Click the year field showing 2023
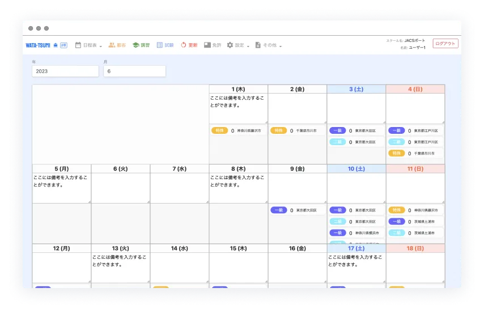The width and height of the screenshot is (484, 313). 65,71
